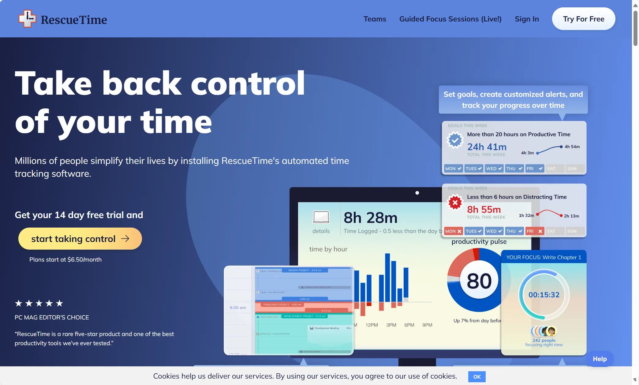Image resolution: width=639 pixels, height=385 pixels.
Task: Expand the Teams navigation dropdown
Action: pos(374,19)
